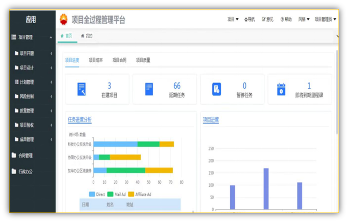Click the 3 在建项目 count
Screen dimensions: 348x222
pyautogui.click(x=110, y=86)
